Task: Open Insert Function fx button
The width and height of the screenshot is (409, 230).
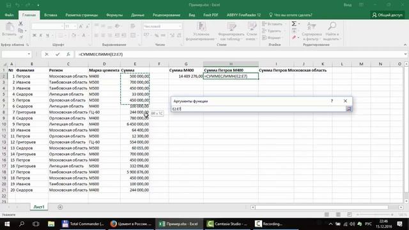Action: (x=68, y=54)
